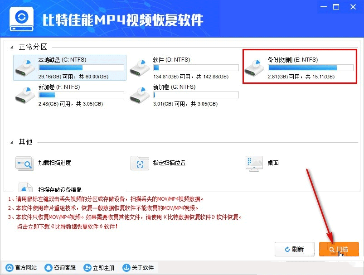The width and height of the screenshot is (364, 275).
Task: Choose 扫描存储设备镜像 option text
Action: [60, 189]
